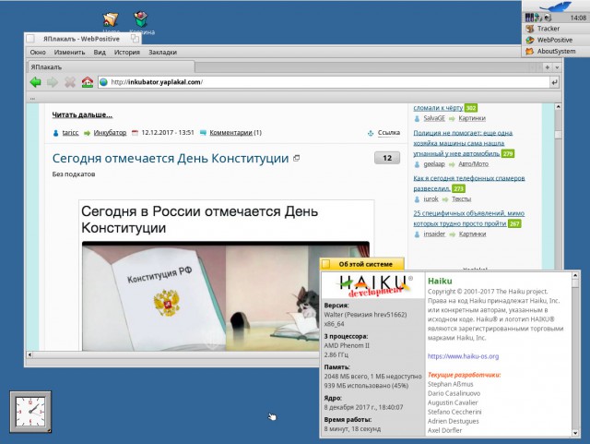This screenshot has height=444, width=590.
Task: Open a new tab with plus button
Action: 547,67
